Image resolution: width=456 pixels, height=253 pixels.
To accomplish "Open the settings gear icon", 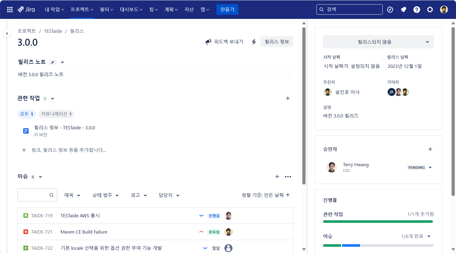I will coord(430,9).
